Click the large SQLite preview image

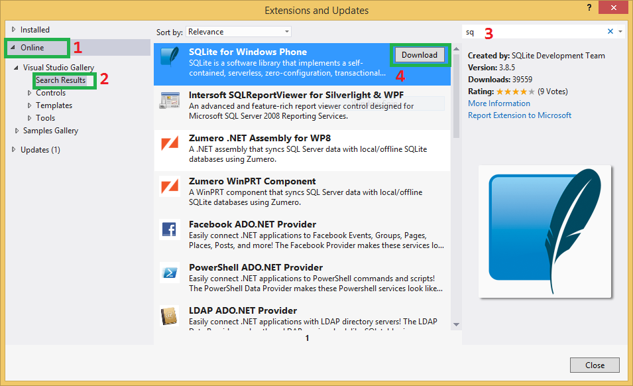[545, 231]
